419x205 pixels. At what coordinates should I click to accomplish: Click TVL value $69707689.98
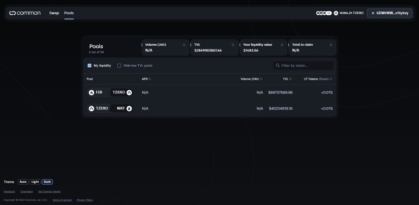280,93
